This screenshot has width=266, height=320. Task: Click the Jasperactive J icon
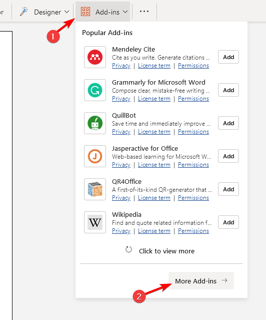(95, 156)
